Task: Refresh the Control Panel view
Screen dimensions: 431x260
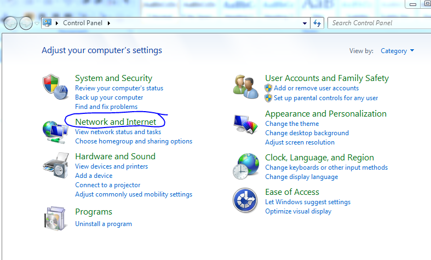Action: pyautogui.click(x=317, y=23)
